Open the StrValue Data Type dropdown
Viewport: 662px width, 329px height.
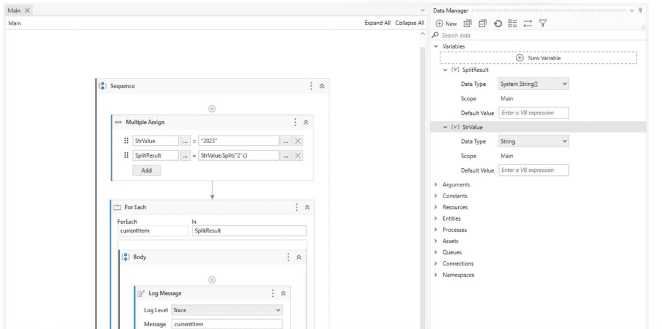pyautogui.click(x=533, y=141)
